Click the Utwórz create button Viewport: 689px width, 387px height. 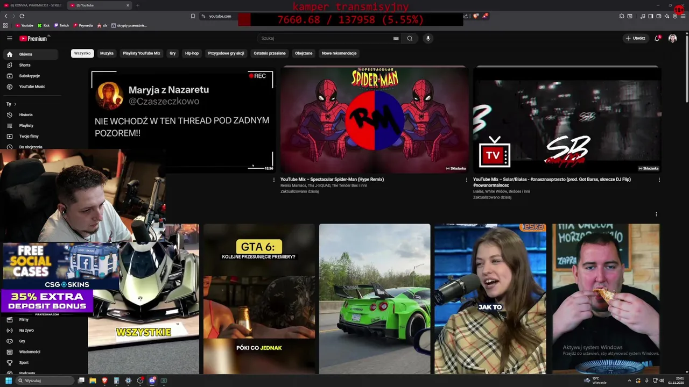tap(635, 38)
